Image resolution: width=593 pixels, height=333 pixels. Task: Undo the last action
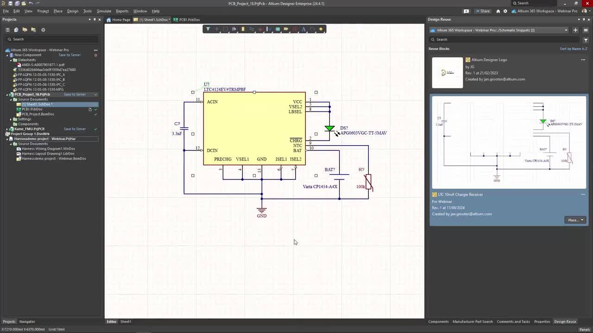pyautogui.click(x=31, y=3)
